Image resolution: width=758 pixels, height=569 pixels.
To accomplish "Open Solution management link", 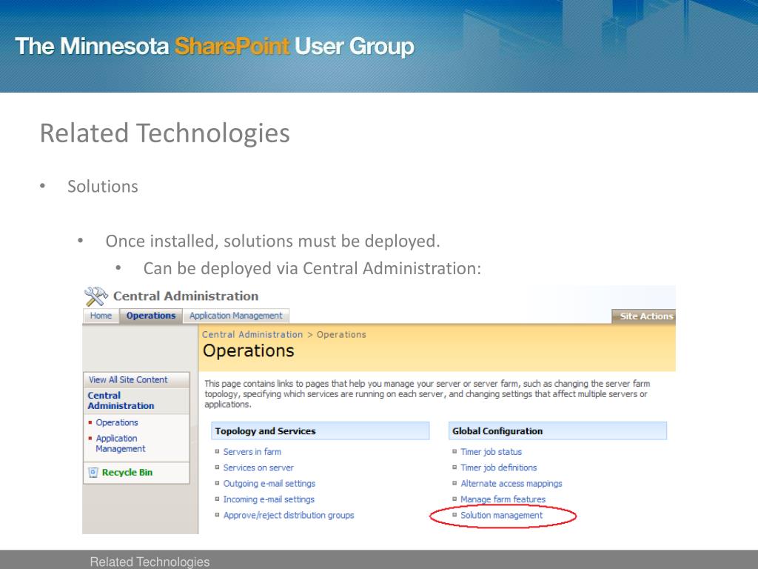I will pyautogui.click(x=502, y=516).
